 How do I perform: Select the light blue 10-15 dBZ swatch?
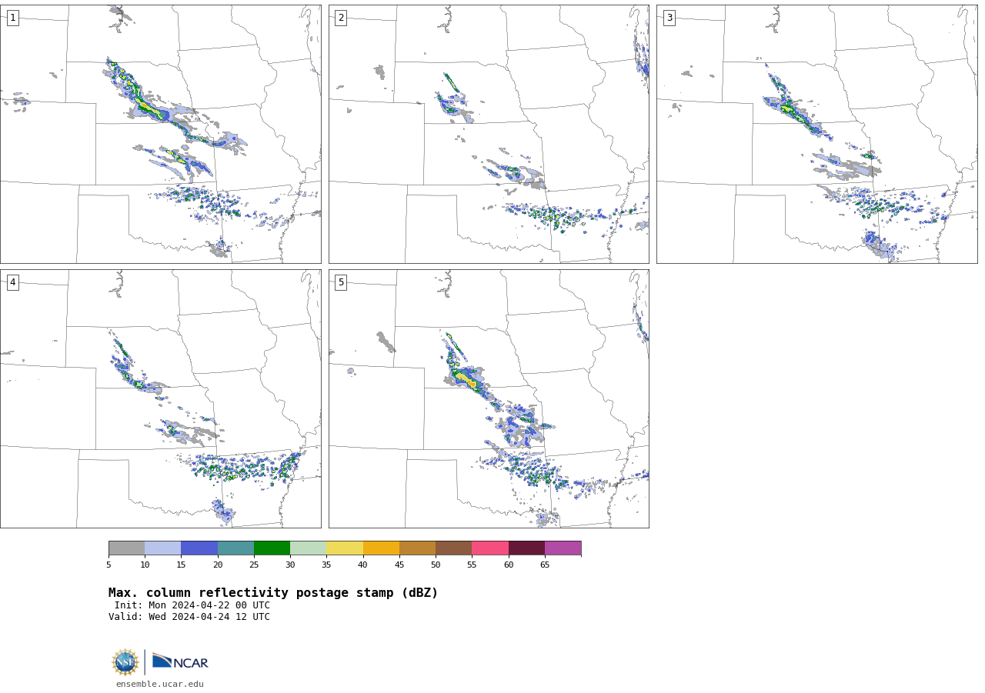coord(162,548)
